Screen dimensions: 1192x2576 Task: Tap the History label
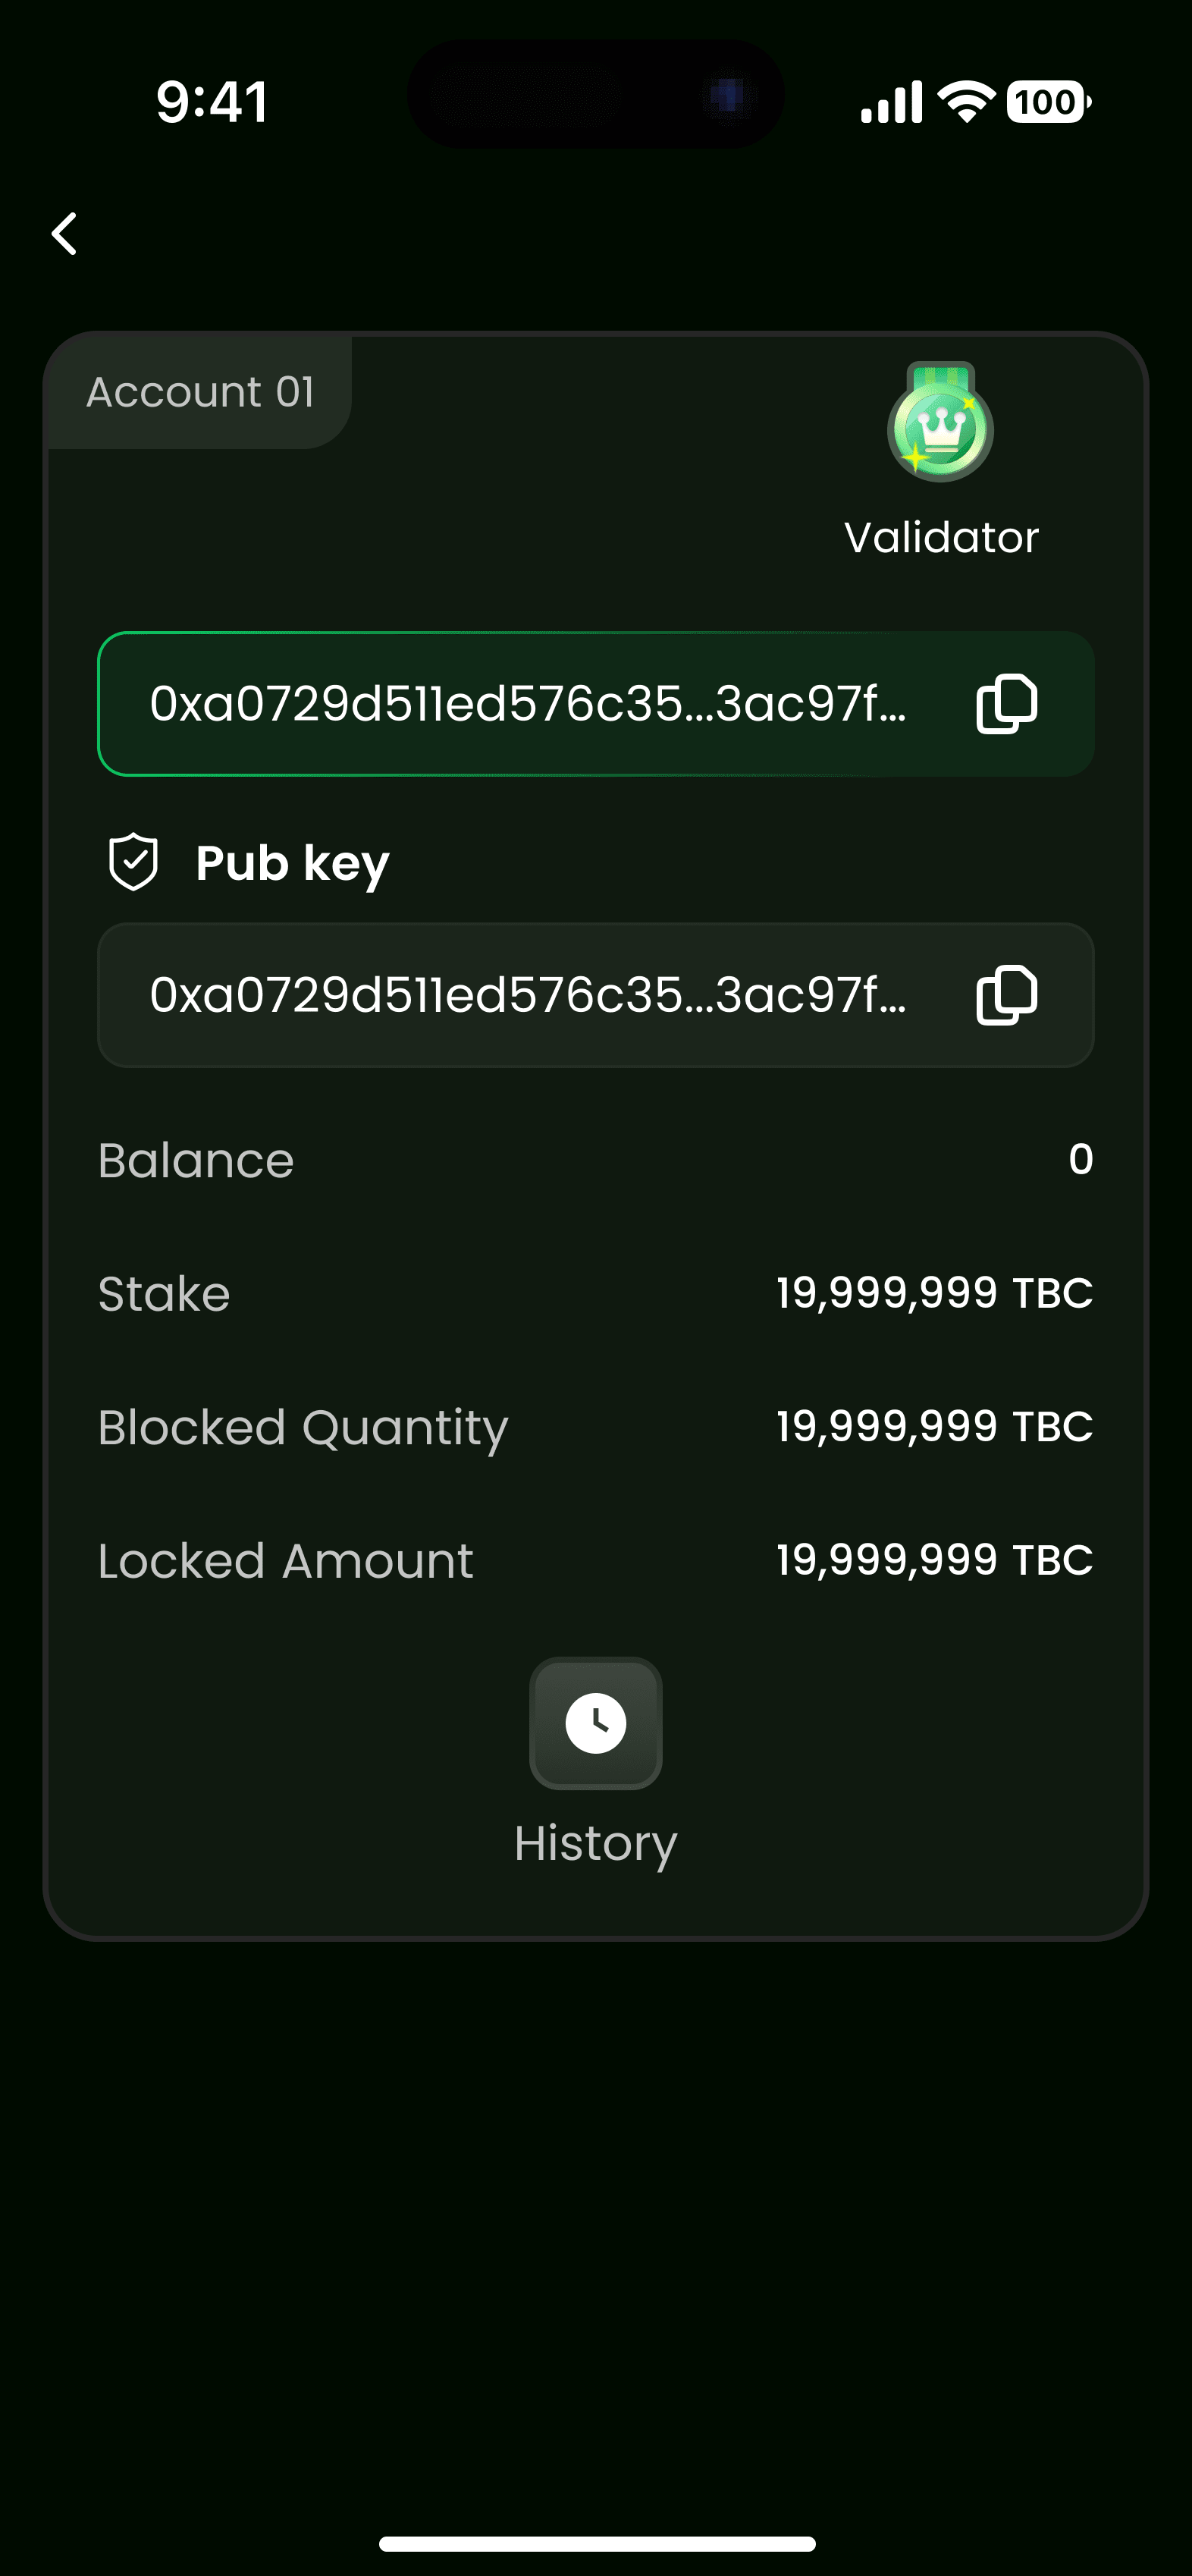[x=596, y=1842]
